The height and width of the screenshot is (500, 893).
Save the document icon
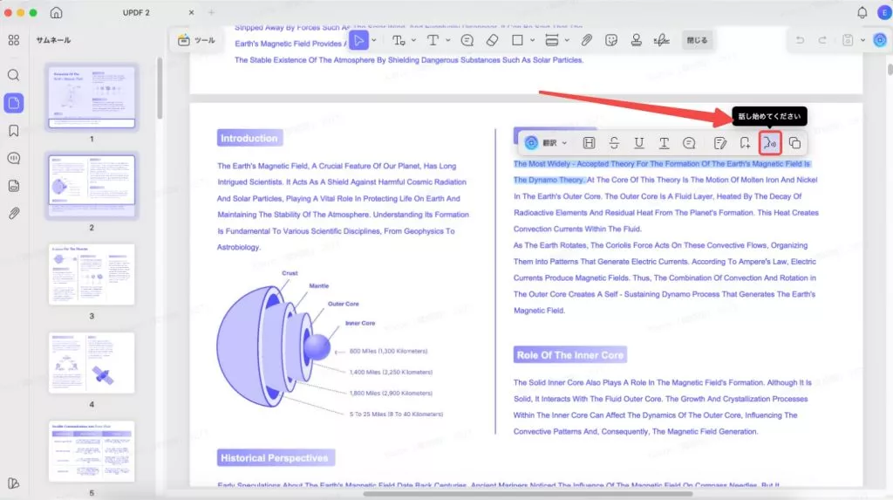(x=848, y=40)
